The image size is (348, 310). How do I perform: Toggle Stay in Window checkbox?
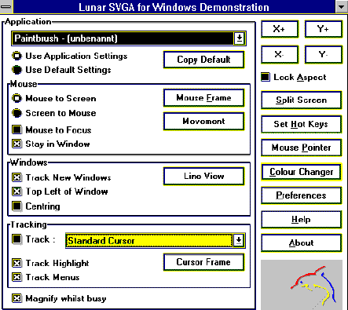[x=17, y=144]
